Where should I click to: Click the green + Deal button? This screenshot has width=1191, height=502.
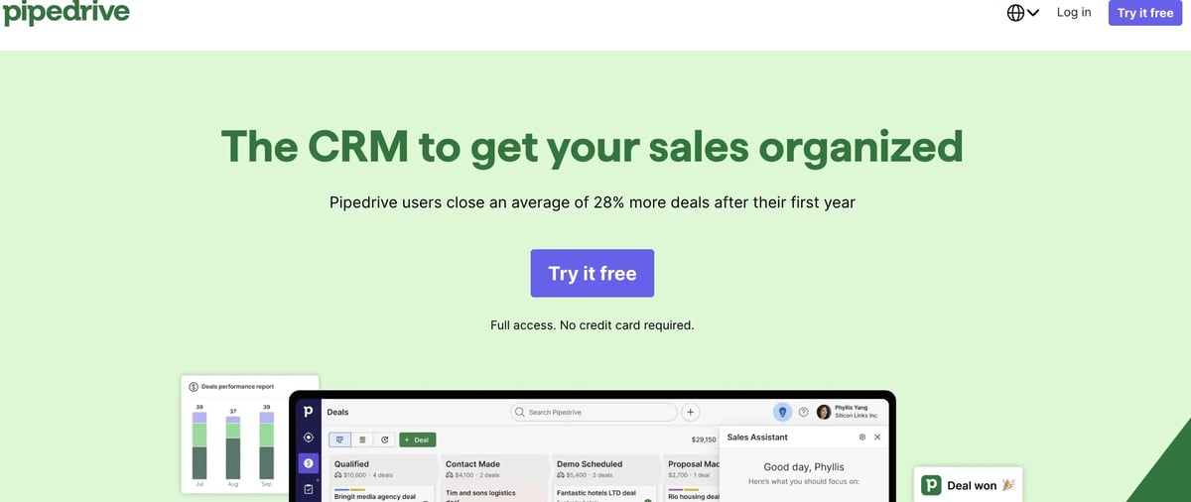coord(418,439)
